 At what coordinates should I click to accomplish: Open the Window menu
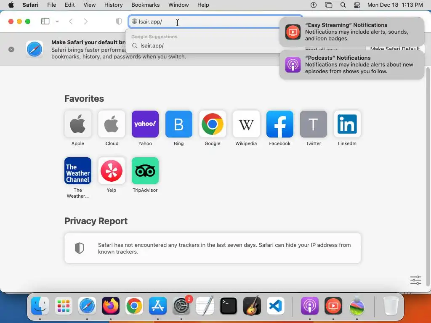pyautogui.click(x=178, y=5)
